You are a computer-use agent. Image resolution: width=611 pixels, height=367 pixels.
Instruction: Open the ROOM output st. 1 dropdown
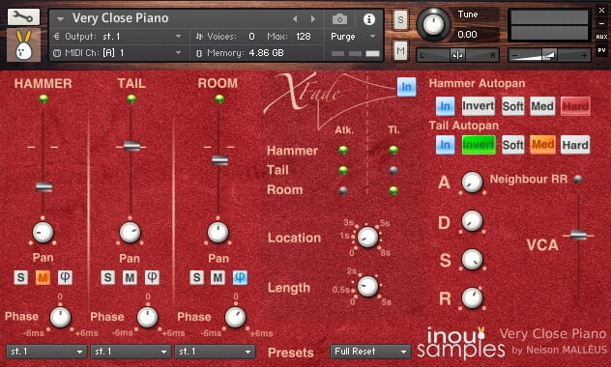[215, 352]
